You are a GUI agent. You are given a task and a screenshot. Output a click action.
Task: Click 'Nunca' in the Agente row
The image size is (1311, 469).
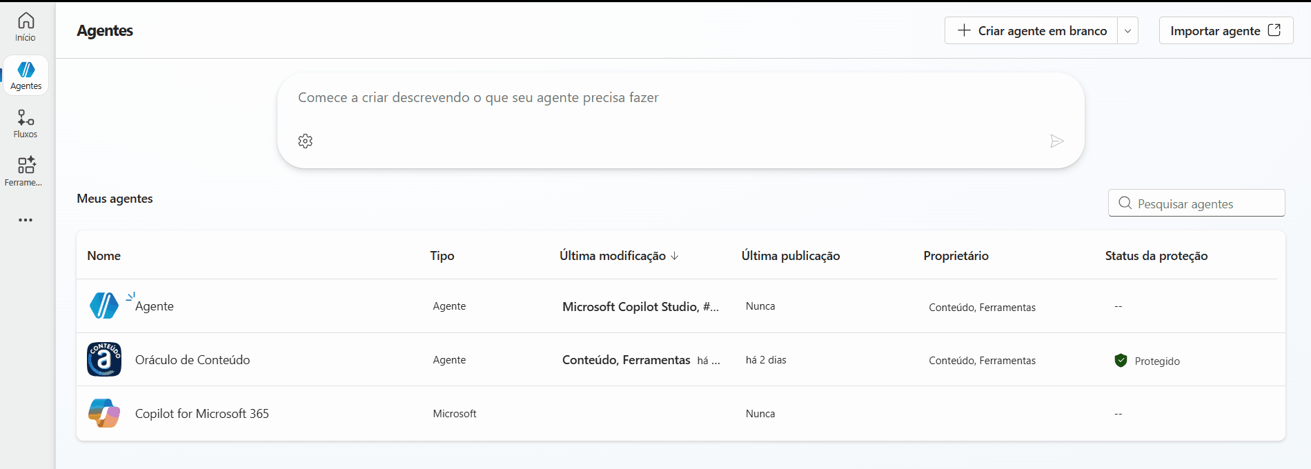point(760,306)
